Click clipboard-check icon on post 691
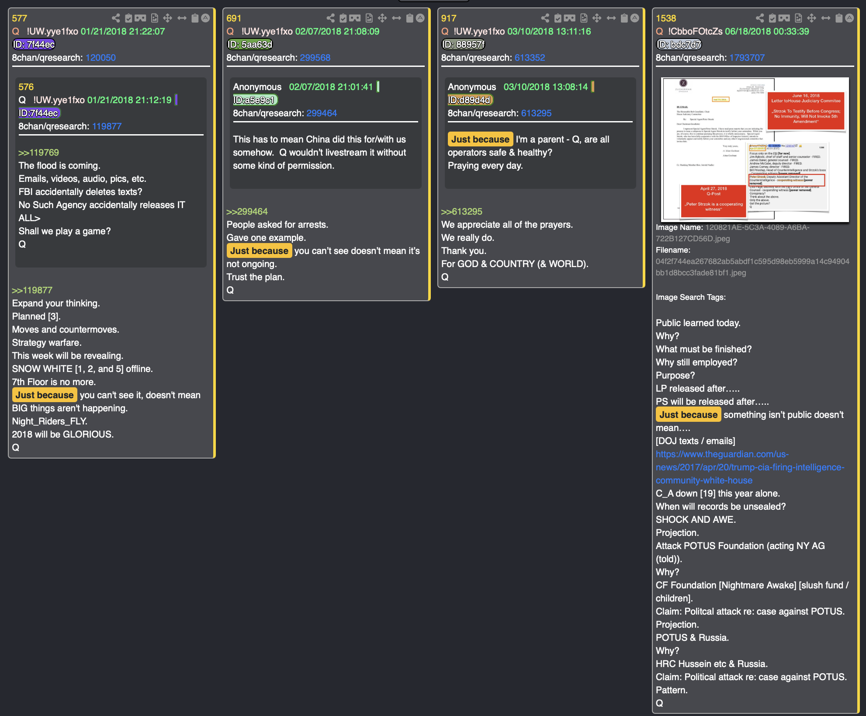The width and height of the screenshot is (866, 716). click(343, 18)
